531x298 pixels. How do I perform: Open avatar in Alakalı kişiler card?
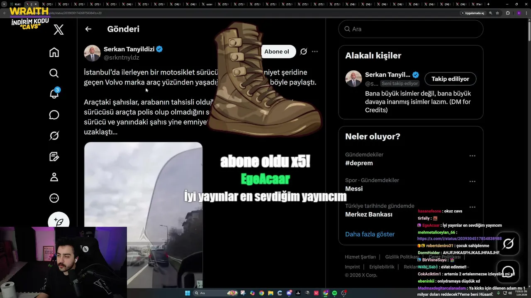pyautogui.click(x=353, y=79)
